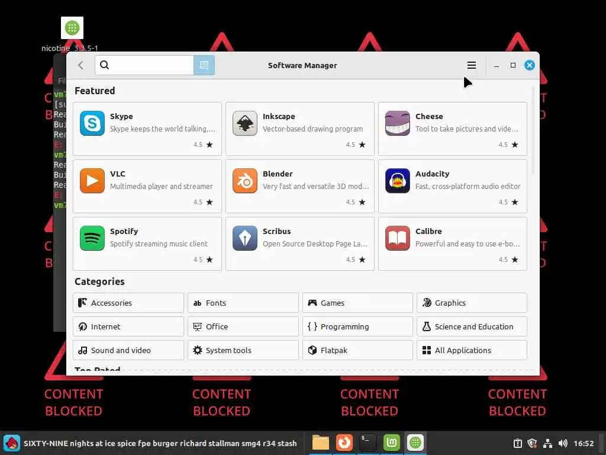Browse the Programming category

coord(357,326)
